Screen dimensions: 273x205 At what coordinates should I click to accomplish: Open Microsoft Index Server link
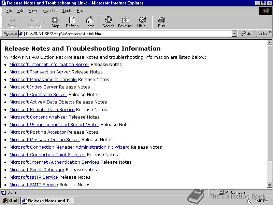pyautogui.click(x=33, y=87)
